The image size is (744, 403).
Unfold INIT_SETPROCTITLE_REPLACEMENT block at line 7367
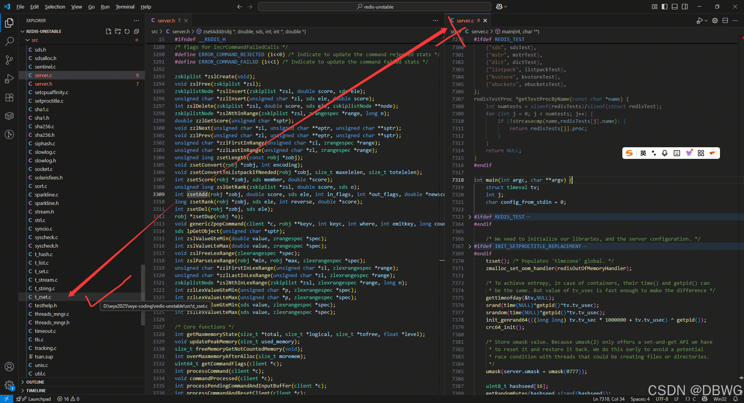470,246
